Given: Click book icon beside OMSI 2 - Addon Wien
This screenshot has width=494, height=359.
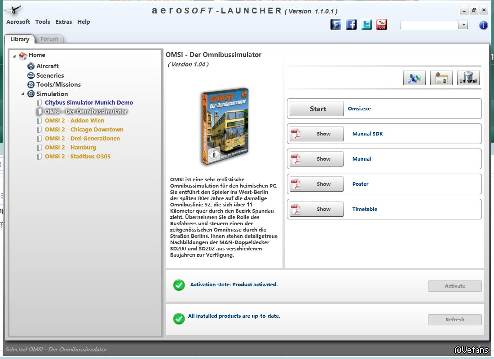Looking at the screenshot, I should tap(40, 121).
